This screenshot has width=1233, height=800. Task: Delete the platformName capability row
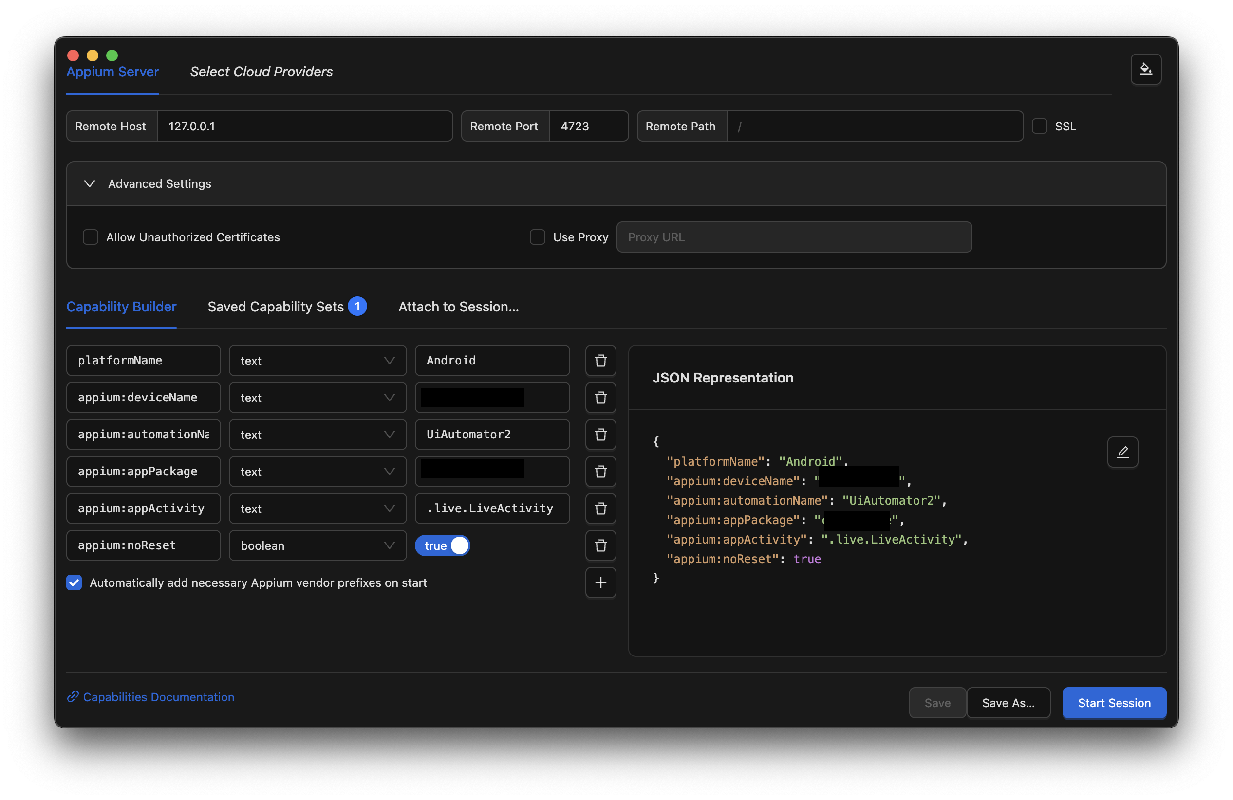coord(600,361)
